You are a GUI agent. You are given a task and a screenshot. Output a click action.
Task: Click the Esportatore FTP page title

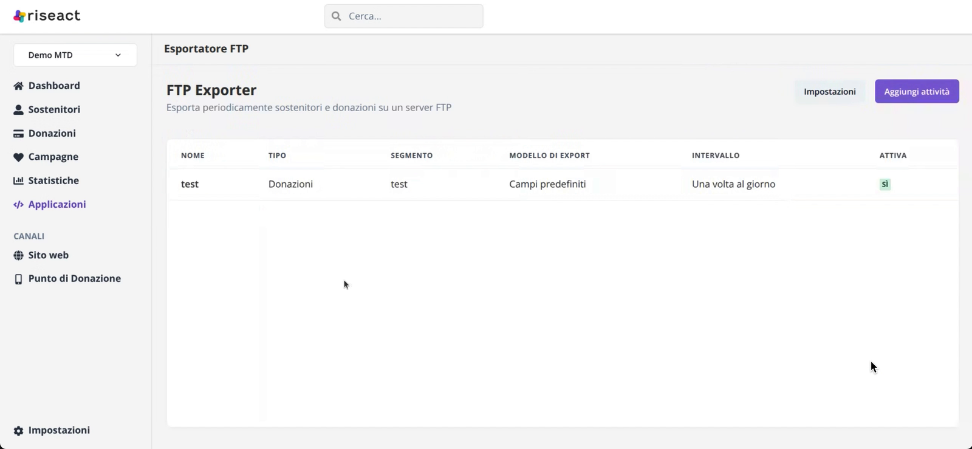[206, 49]
